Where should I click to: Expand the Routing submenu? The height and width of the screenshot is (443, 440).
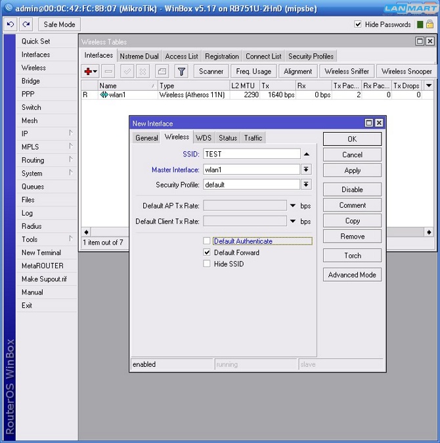click(71, 159)
